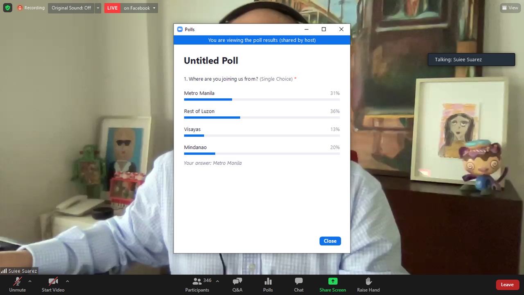Viewport: 524px width, 295px height.
Task: Click the 'Metro Manila' option label
Action: pyautogui.click(x=199, y=93)
